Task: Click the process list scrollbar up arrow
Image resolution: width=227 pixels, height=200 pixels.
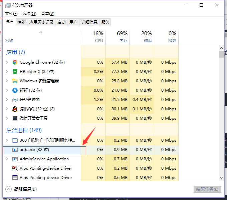Action: click(221, 48)
